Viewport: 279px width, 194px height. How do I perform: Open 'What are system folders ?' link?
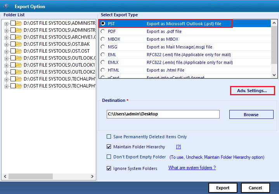click(192, 168)
